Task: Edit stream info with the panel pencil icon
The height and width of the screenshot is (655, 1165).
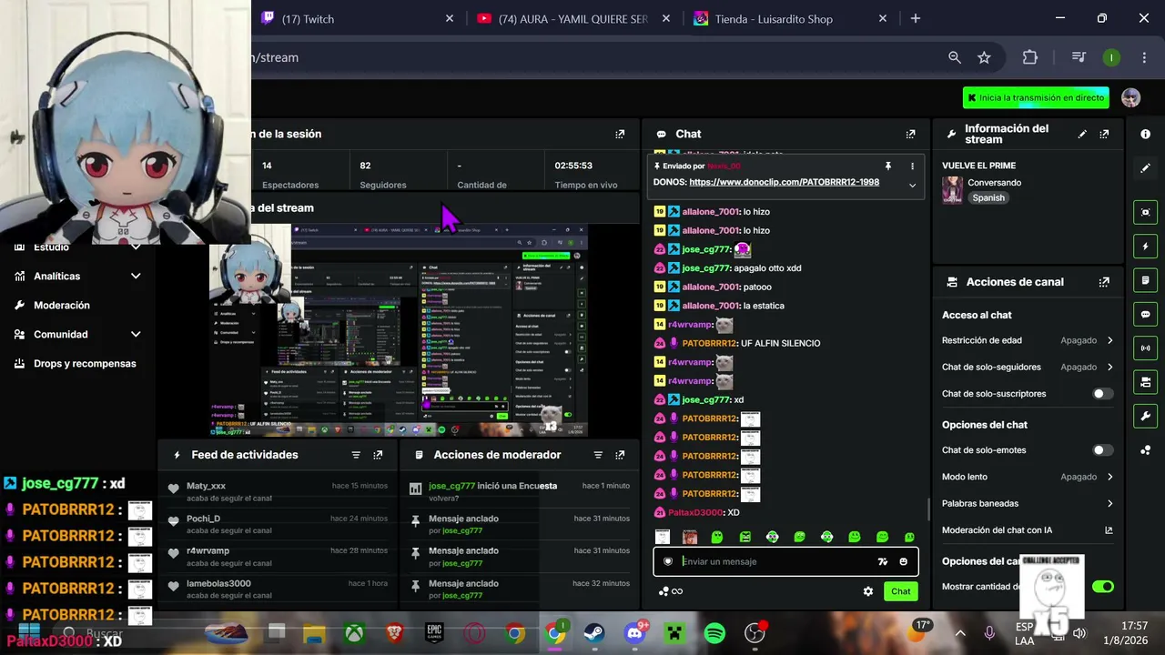Action: tap(1082, 134)
